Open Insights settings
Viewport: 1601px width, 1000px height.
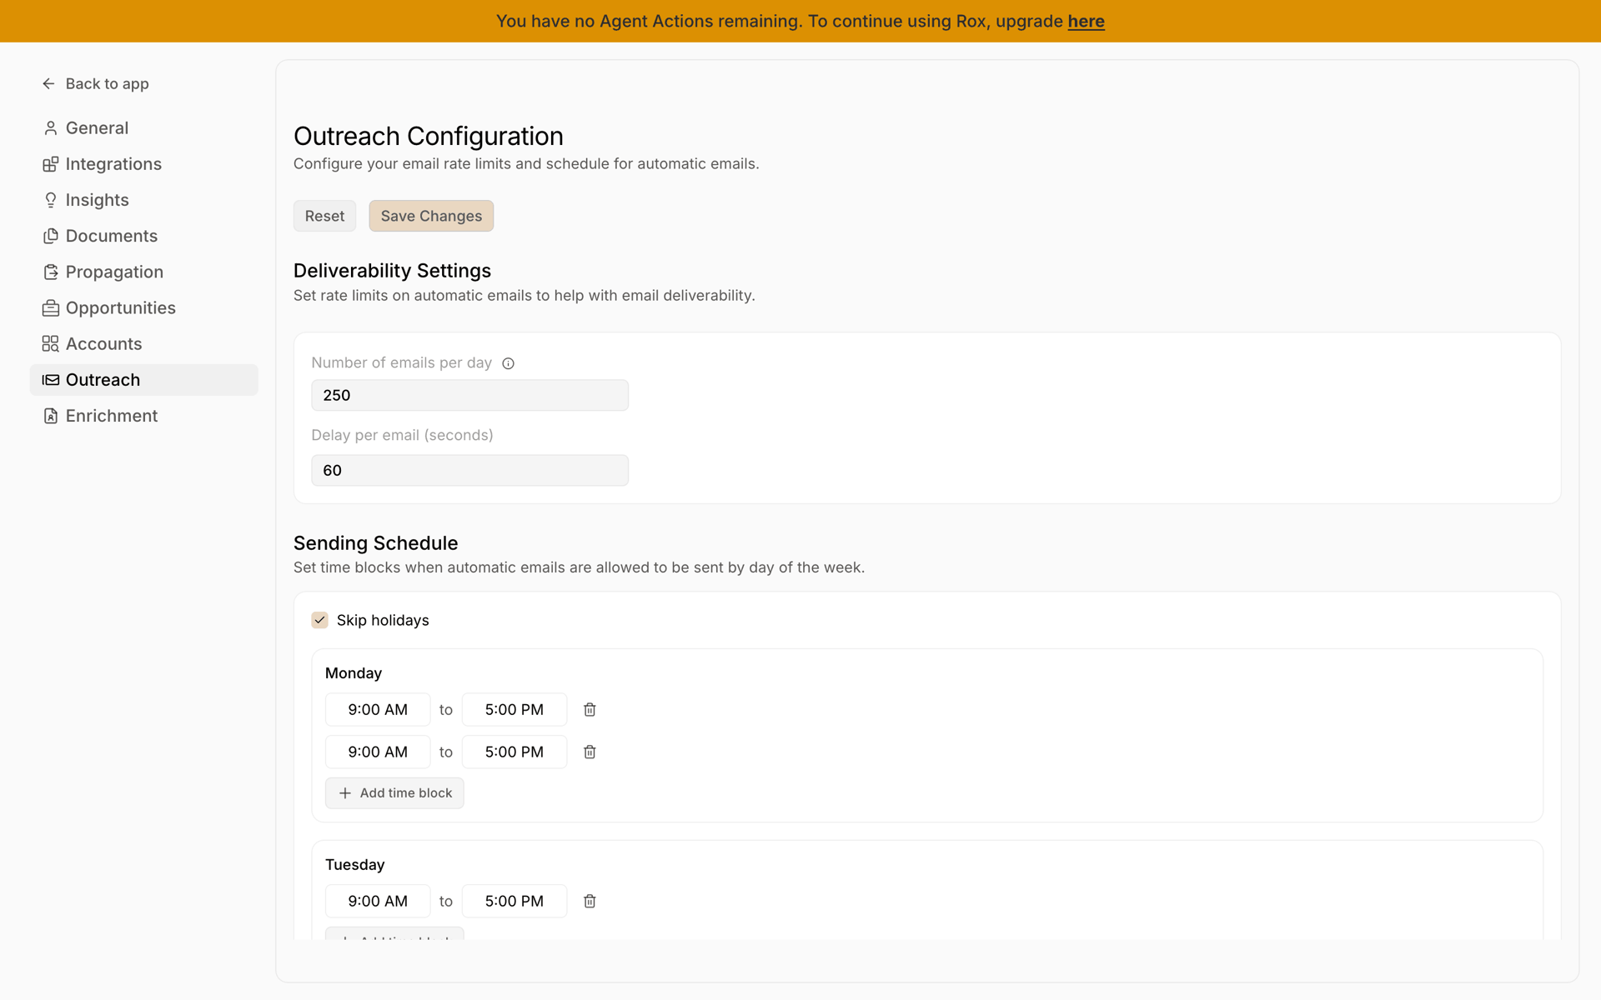143,200
